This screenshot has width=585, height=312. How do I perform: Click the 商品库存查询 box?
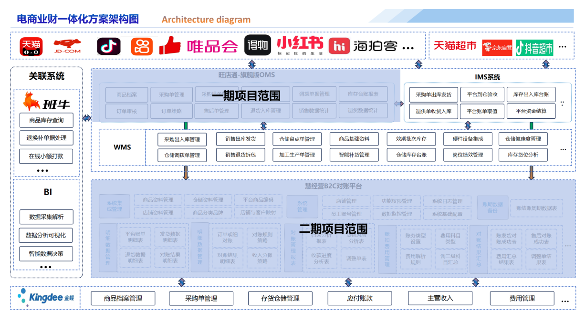(46, 120)
